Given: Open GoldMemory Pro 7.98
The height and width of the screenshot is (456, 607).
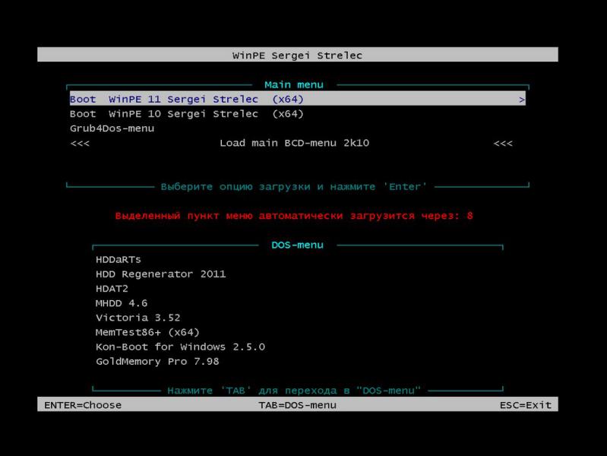Looking at the screenshot, I should (157, 362).
